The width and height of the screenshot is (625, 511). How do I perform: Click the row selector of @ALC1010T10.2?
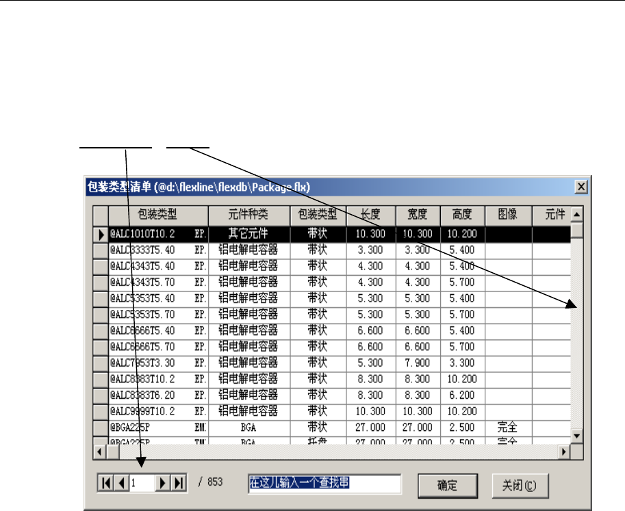pyautogui.click(x=101, y=234)
